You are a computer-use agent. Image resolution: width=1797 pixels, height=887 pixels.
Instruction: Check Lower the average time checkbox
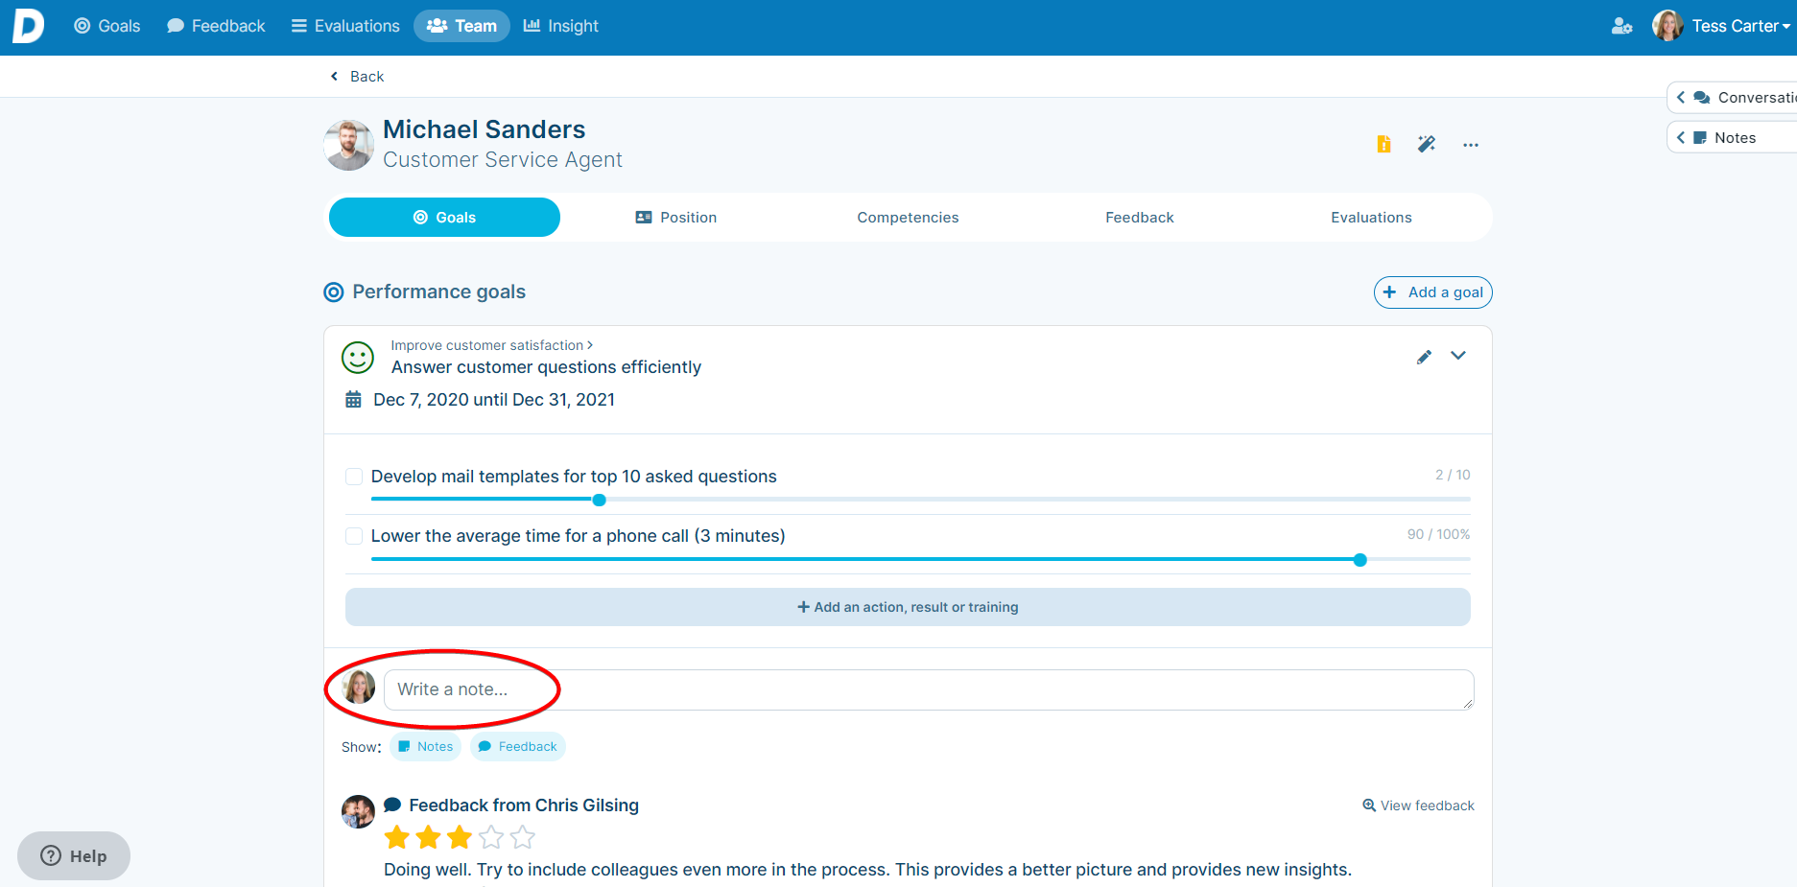(354, 536)
